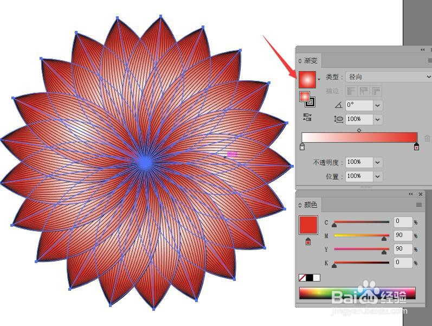This screenshot has height=326, width=432.
Task: Select the None swatch with red slash
Action: [302, 278]
